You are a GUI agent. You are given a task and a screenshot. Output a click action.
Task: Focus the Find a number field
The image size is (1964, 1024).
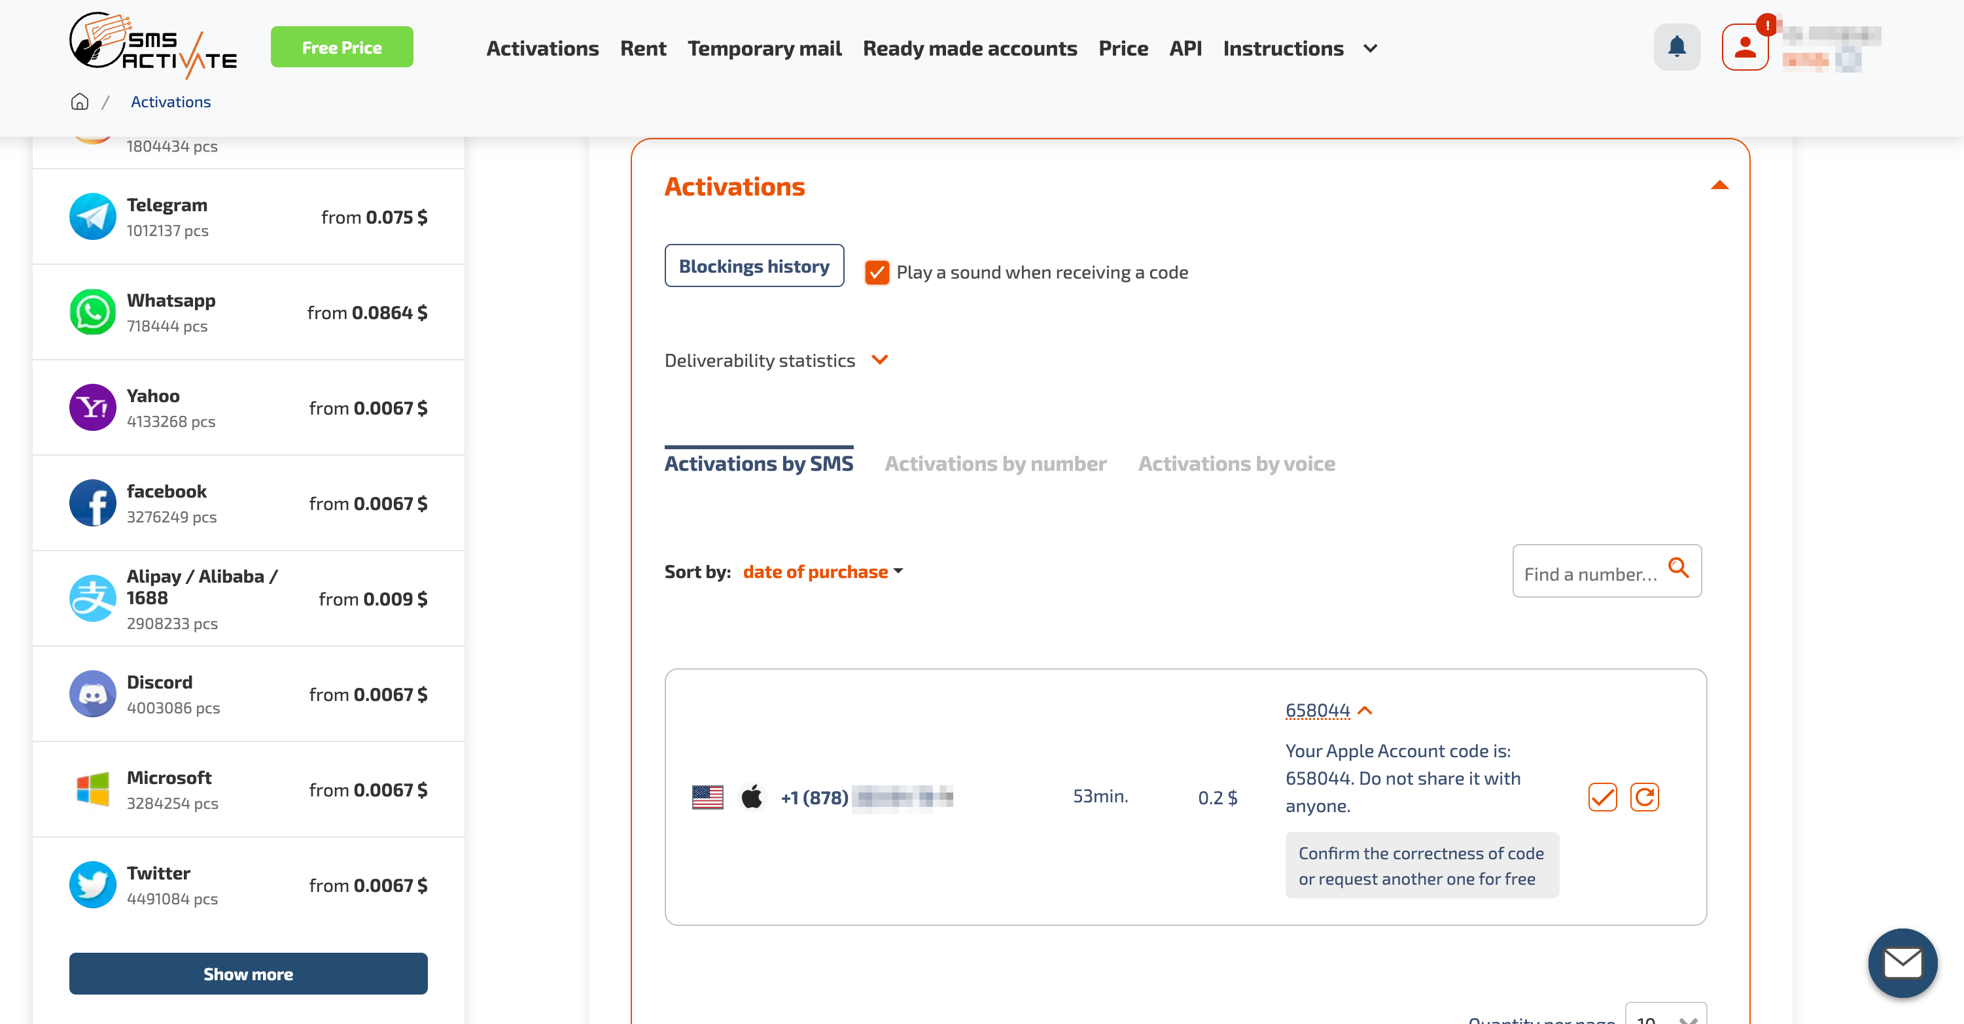[1606, 571]
